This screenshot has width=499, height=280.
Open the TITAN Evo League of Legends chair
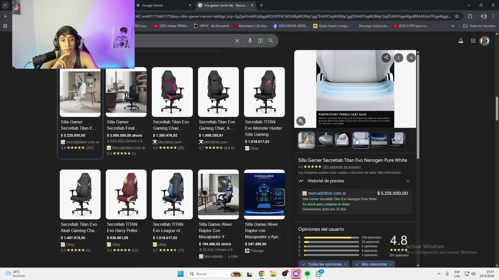172,211
